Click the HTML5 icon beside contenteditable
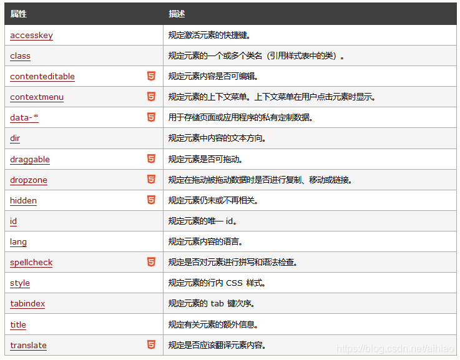The image size is (460, 360). tap(151, 76)
